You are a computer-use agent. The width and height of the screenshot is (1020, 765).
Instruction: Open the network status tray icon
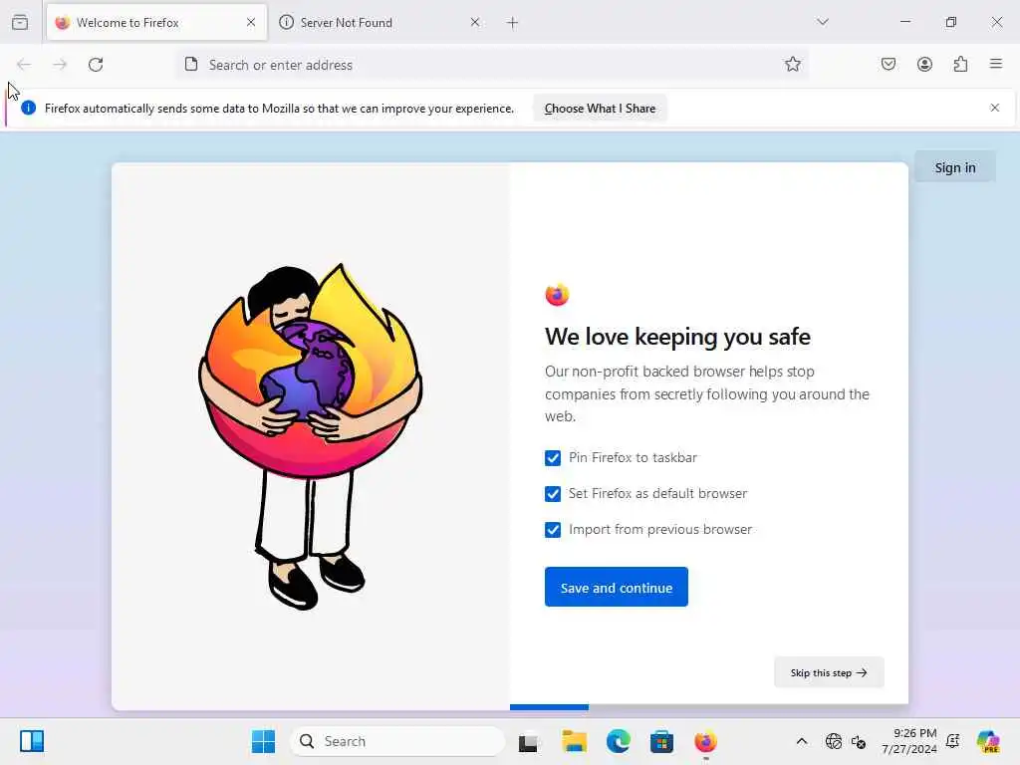click(x=834, y=741)
